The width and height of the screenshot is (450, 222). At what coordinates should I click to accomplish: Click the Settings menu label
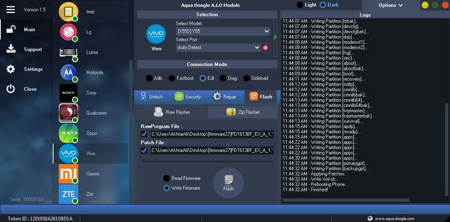coord(33,69)
